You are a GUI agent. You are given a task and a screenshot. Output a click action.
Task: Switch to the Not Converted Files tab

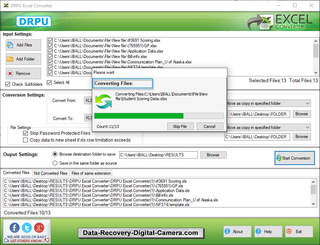50,173
